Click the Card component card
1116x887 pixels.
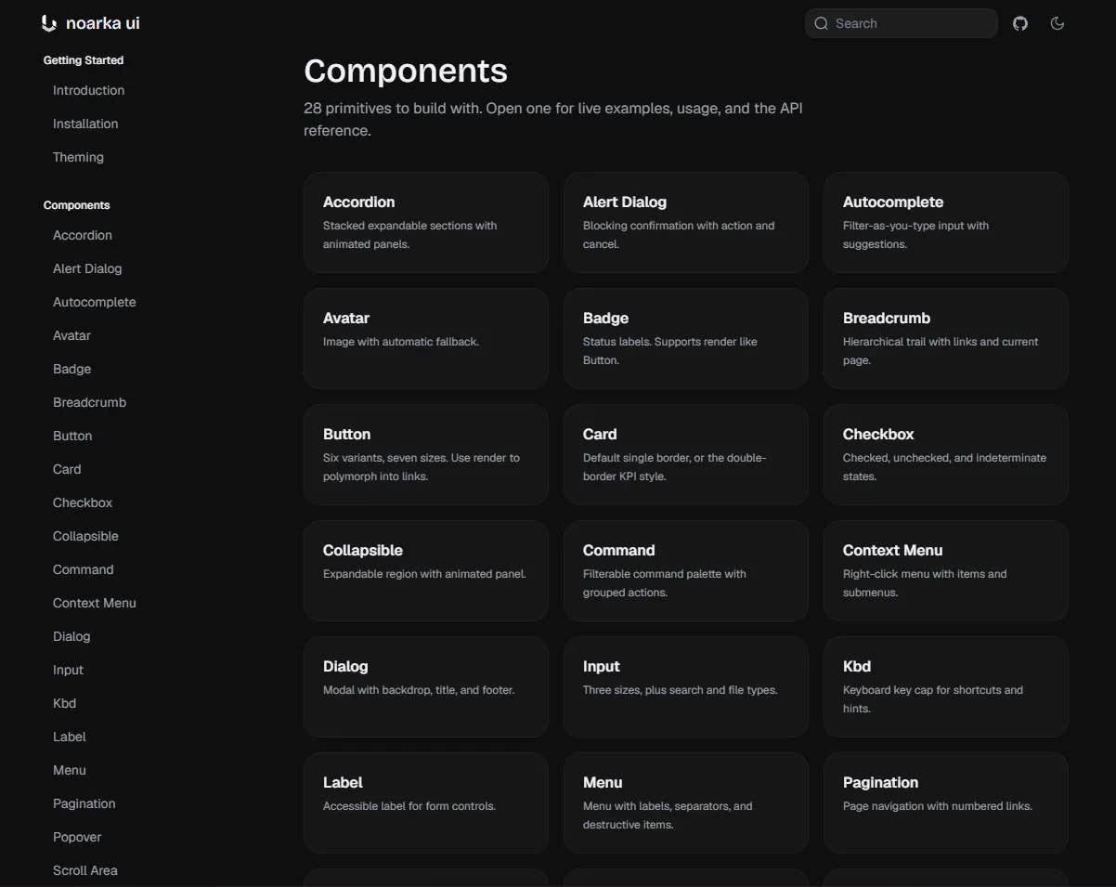pyautogui.click(x=686, y=454)
